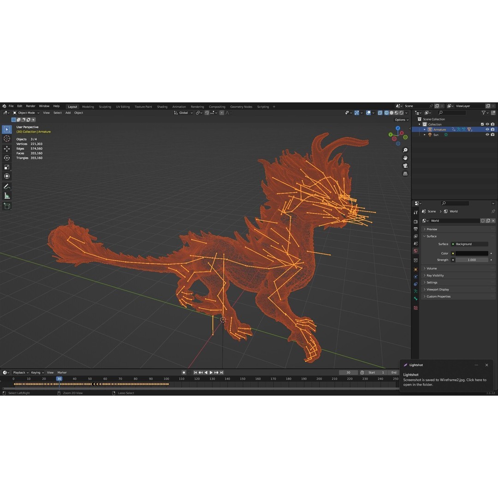
Task: Hide Sun in viewport via eye icon
Action: click(487, 135)
